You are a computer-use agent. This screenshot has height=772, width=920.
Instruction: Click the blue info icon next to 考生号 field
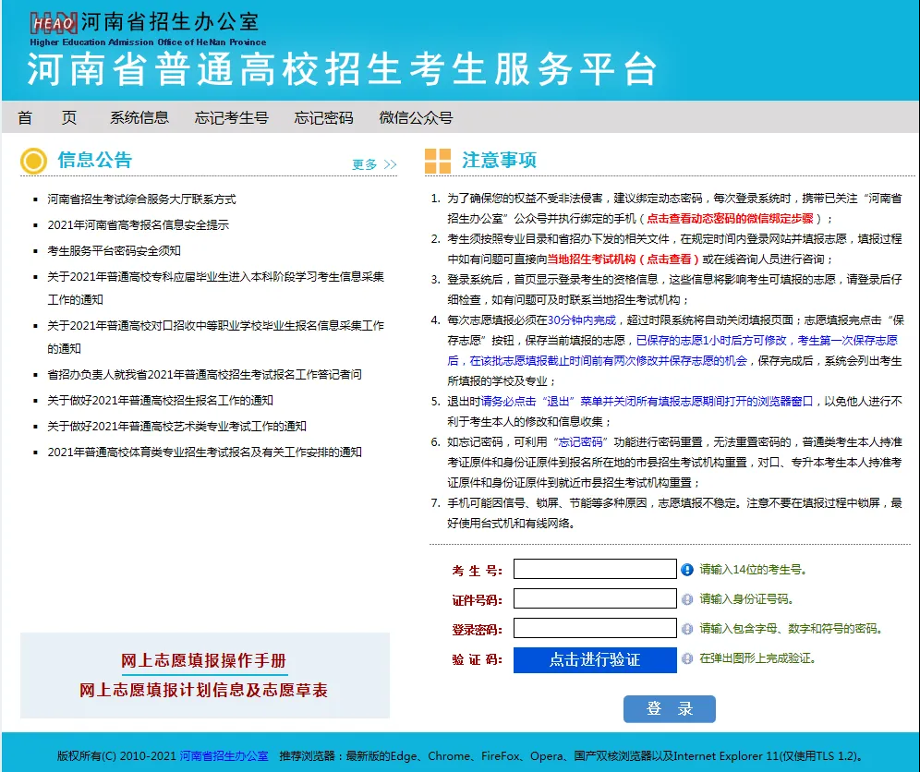687,570
